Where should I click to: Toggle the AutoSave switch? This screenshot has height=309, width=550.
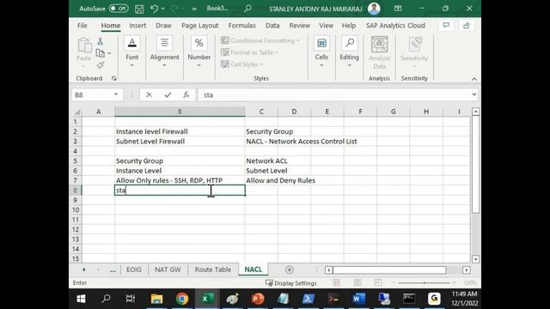point(119,9)
